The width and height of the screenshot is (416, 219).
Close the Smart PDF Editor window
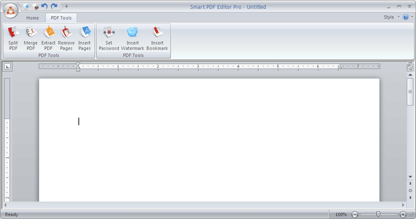coord(410,7)
